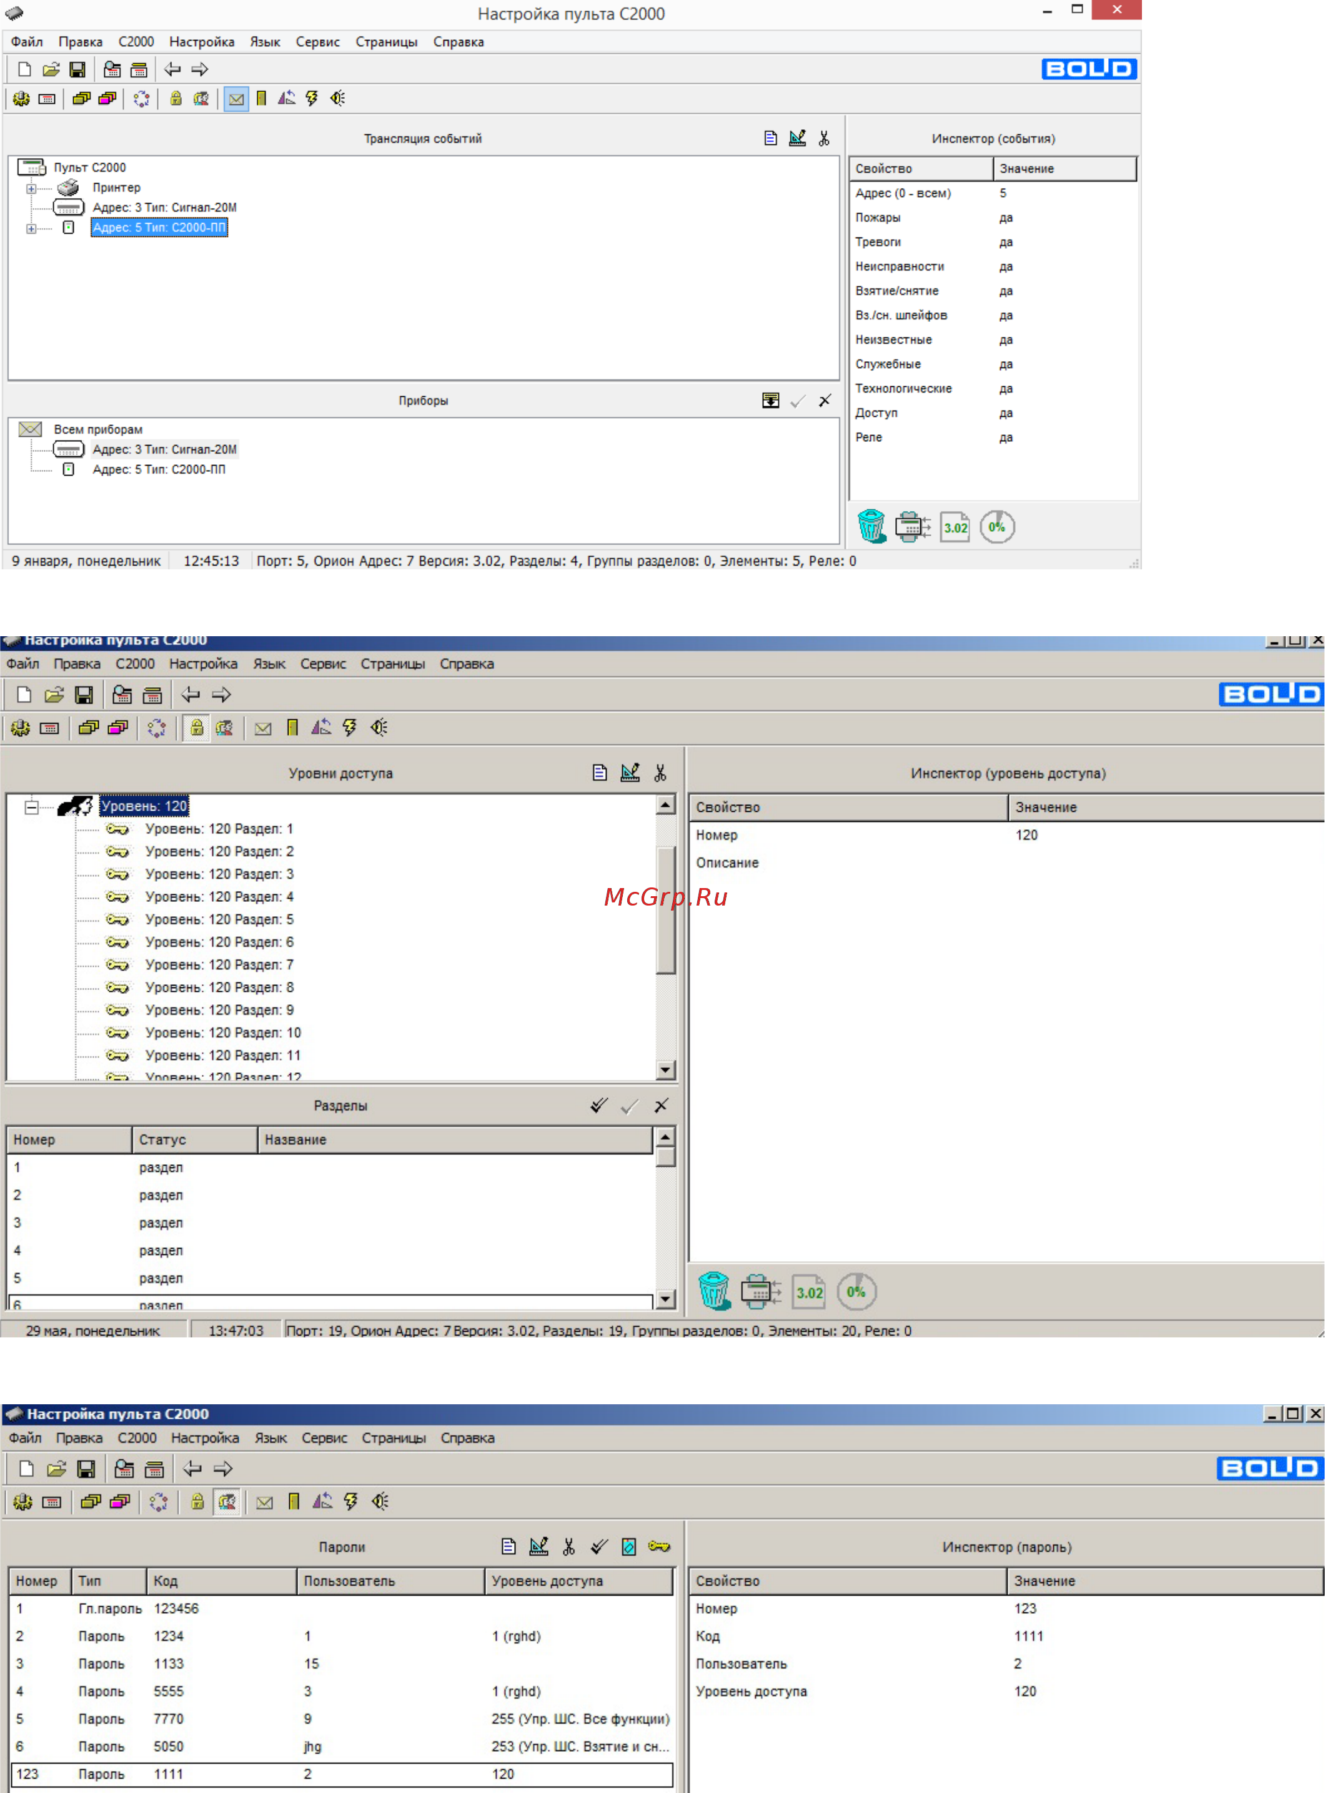The image size is (1325, 1793).
Task: Click Уровень доступа column header in Пароли table
Action: coord(578,1581)
